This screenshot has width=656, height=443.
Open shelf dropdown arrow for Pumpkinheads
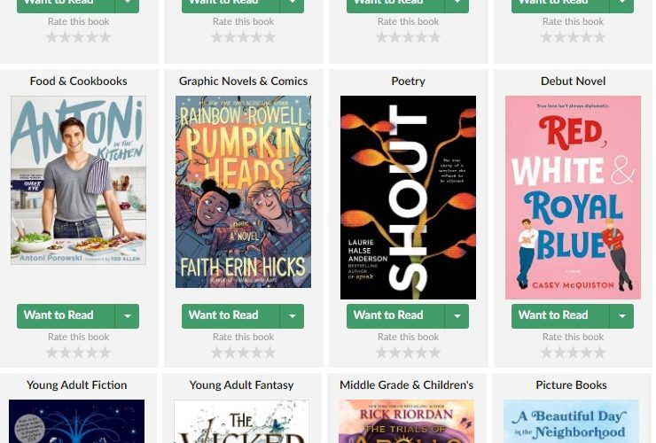coord(292,315)
